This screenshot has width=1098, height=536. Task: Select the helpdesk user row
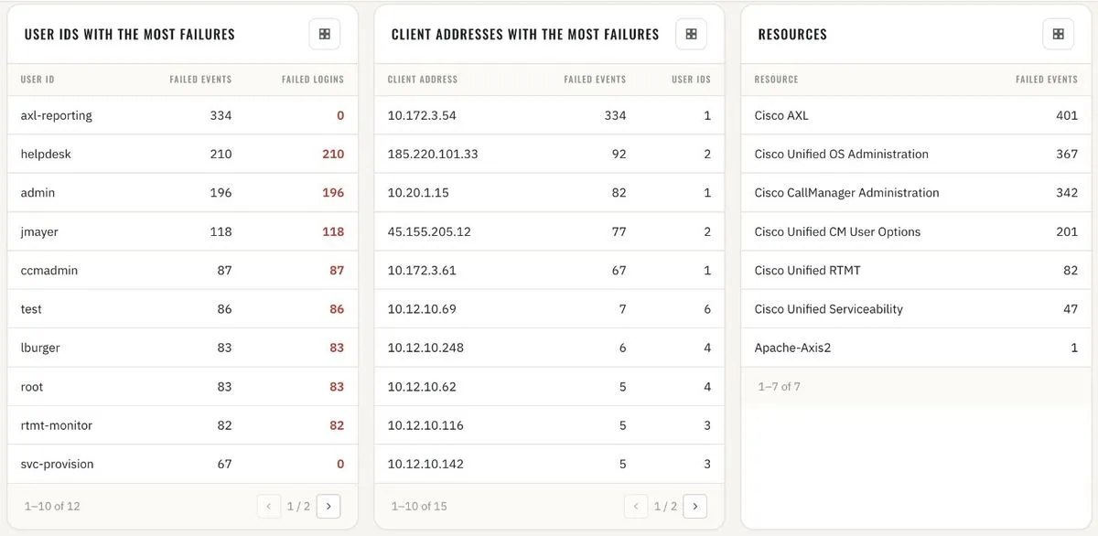click(x=182, y=154)
